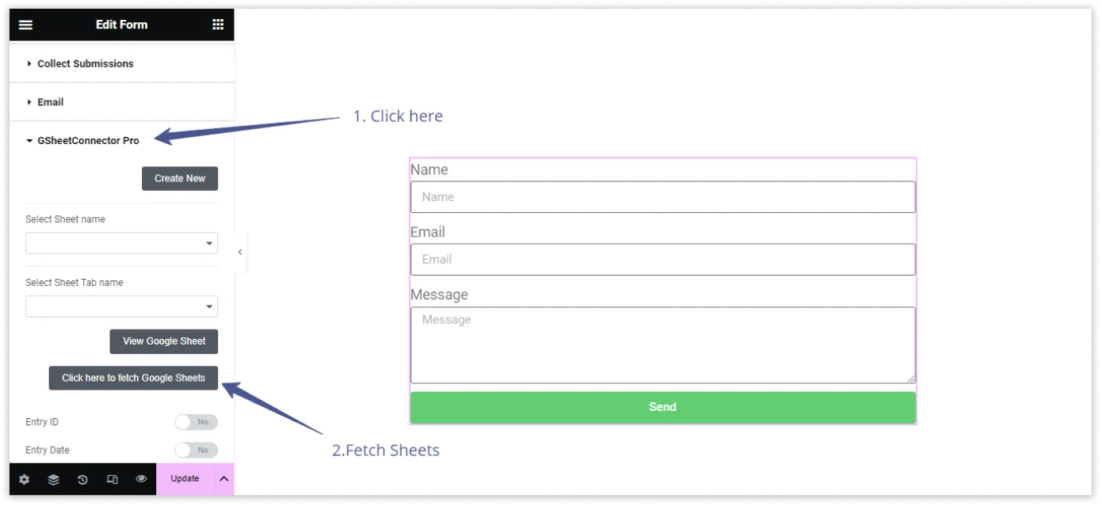Screen dimensions: 1101x506
Task: Open the Select Sheet name dropdown
Action: tap(121, 243)
